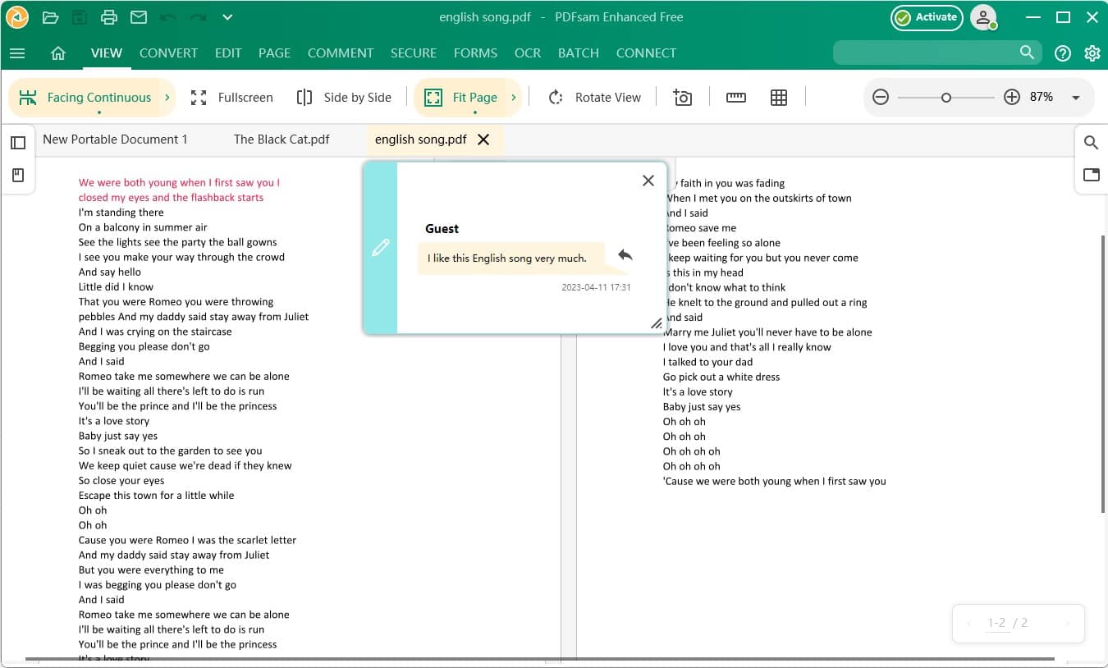The width and height of the screenshot is (1108, 668).
Task: Expand the Facing Continuous options chevron
Action: click(165, 97)
